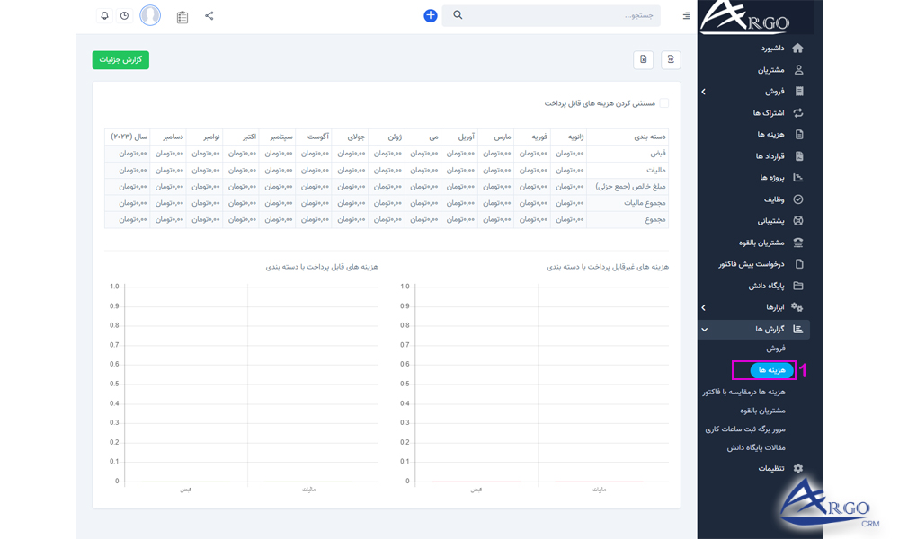This screenshot has height=539, width=899.
Task: Click the share icon next to the clipboard
Action: point(208,16)
